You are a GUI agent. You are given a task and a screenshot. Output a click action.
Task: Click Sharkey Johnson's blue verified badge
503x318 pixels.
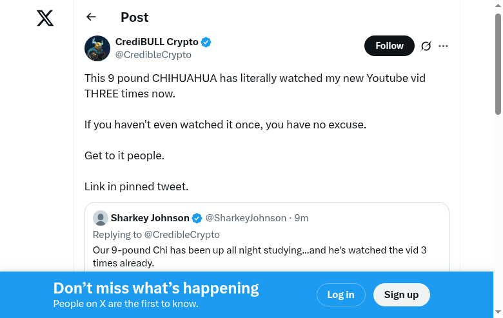[x=197, y=218]
